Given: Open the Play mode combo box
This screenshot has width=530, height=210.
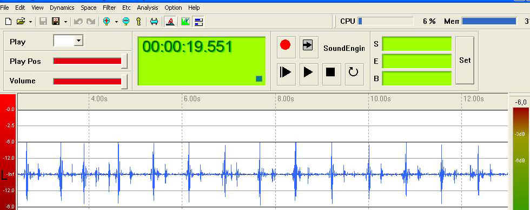Looking at the screenshot, I should click(x=68, y=41).
